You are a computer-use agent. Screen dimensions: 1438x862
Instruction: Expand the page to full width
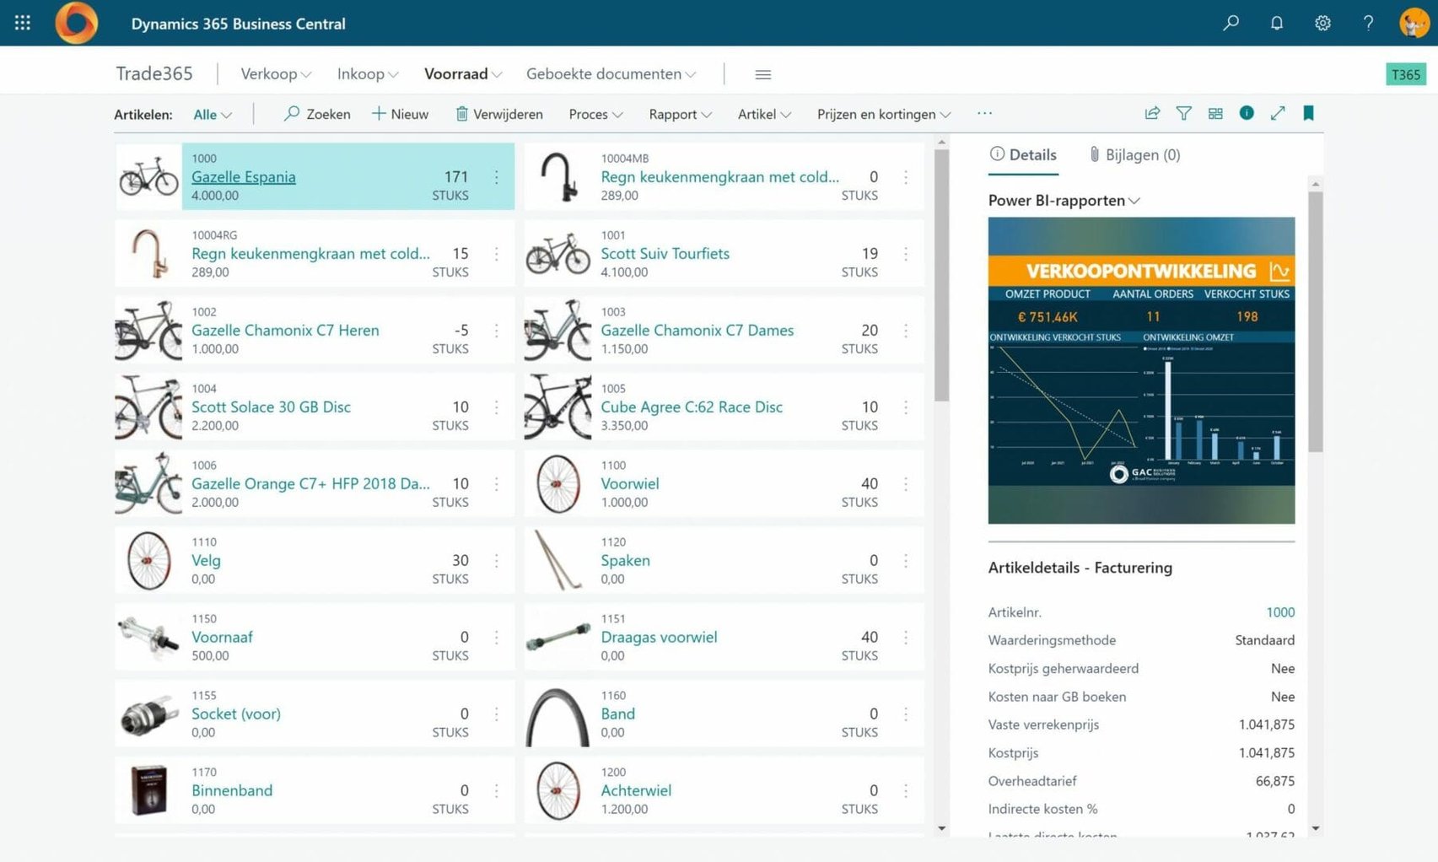pyautogui.click(x=1278, y=113)
